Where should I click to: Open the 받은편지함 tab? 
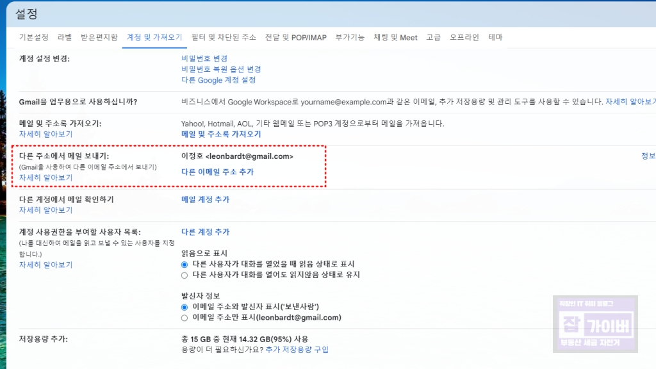(99, 38)
